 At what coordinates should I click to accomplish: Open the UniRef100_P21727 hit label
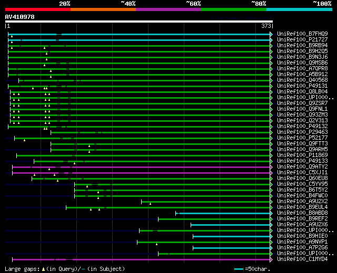pos(302,40)
